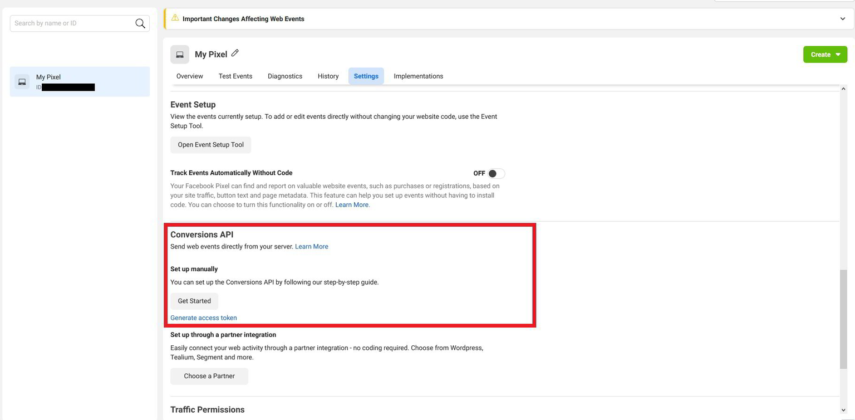
Task: Click the search magnifier icon
Action: pos(140,23)
